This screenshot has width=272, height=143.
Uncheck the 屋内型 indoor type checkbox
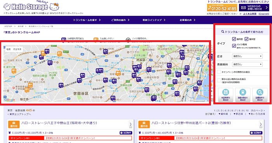(234, 39)
